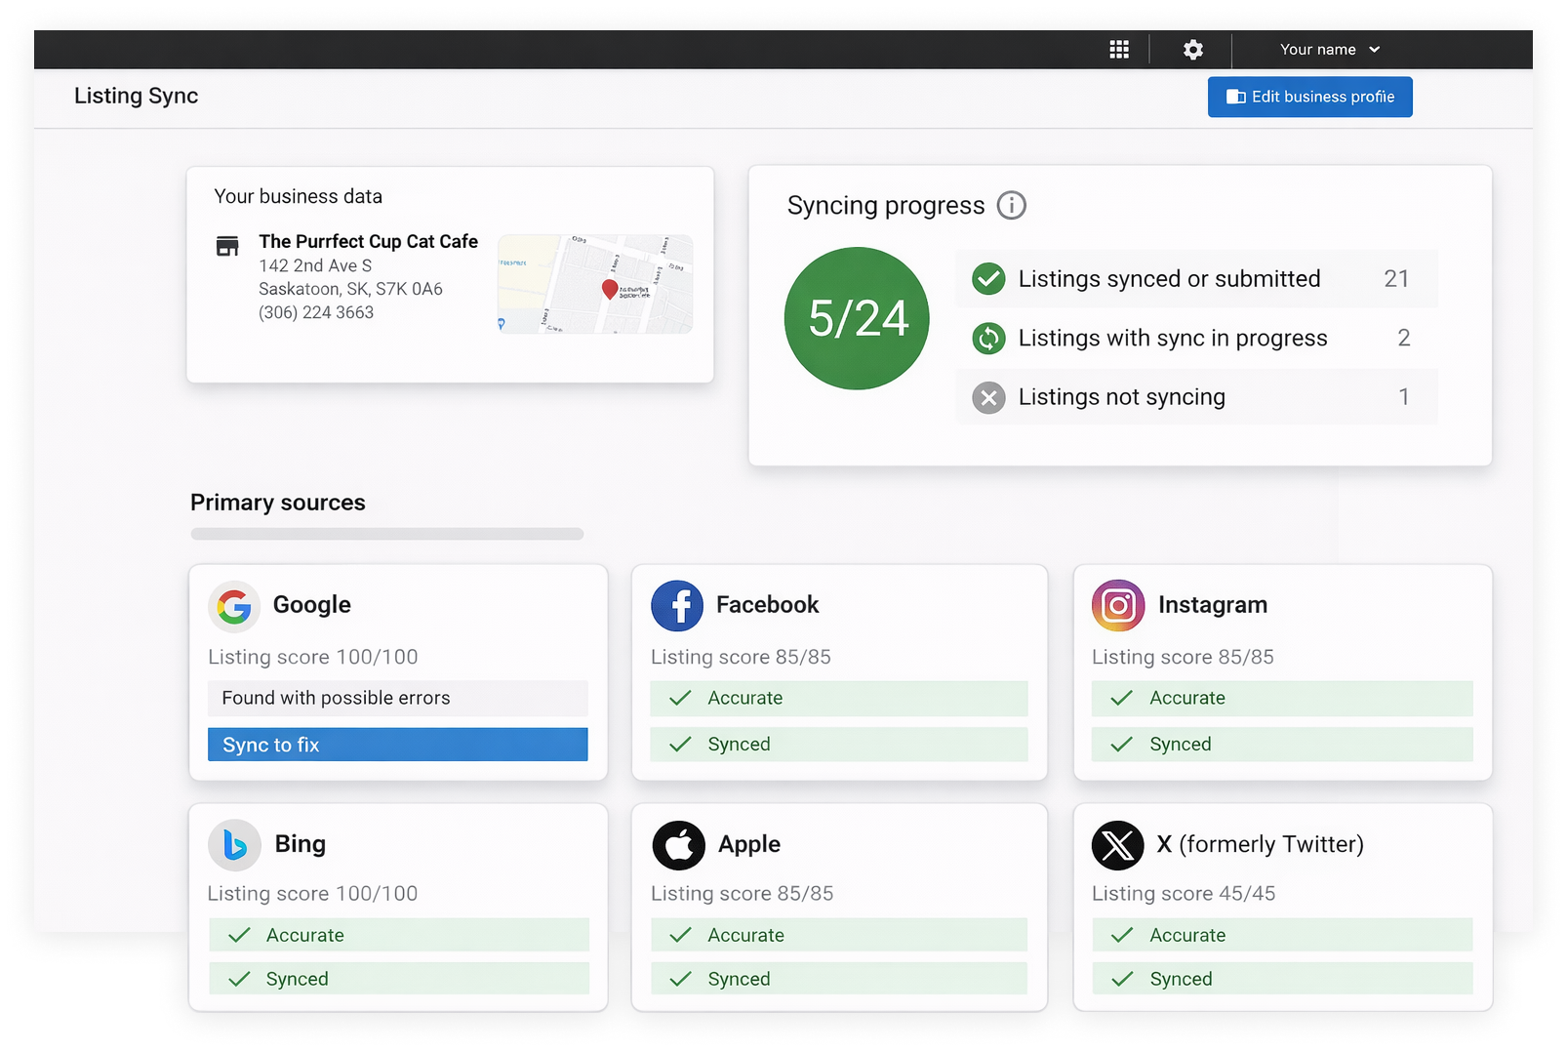Image resolution: width=1567 pixels, height=1051 pixels.
Task: Toggle Accurate status on the Bing card
Action: (398, 934)
